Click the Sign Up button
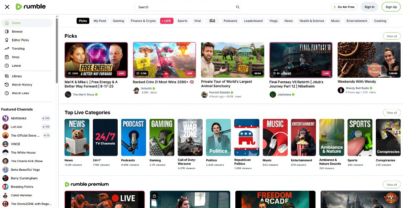The width and height of the screenshot is (403, 208). [x=391, y=7]
